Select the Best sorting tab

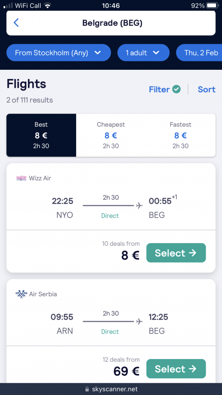[41, 135]
